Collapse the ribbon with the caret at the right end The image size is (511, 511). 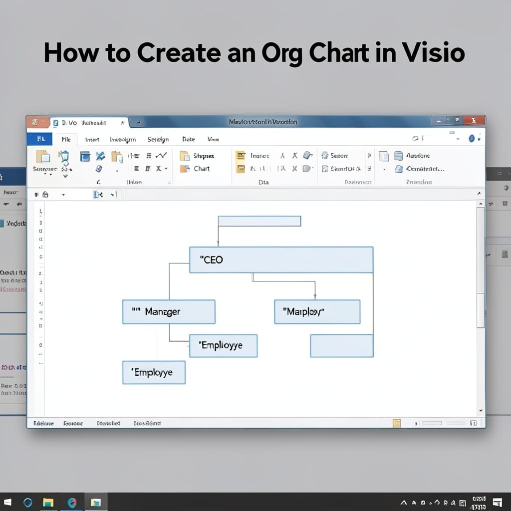pyautogui.click(x=479, y=194)
